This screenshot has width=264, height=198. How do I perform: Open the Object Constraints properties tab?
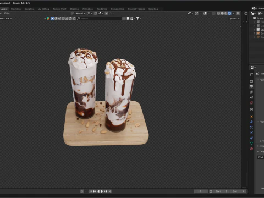click(251, 138)
